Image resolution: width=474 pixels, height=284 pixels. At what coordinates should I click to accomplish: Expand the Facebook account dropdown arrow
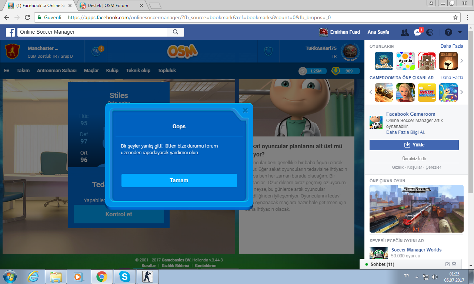click(460, 32)
